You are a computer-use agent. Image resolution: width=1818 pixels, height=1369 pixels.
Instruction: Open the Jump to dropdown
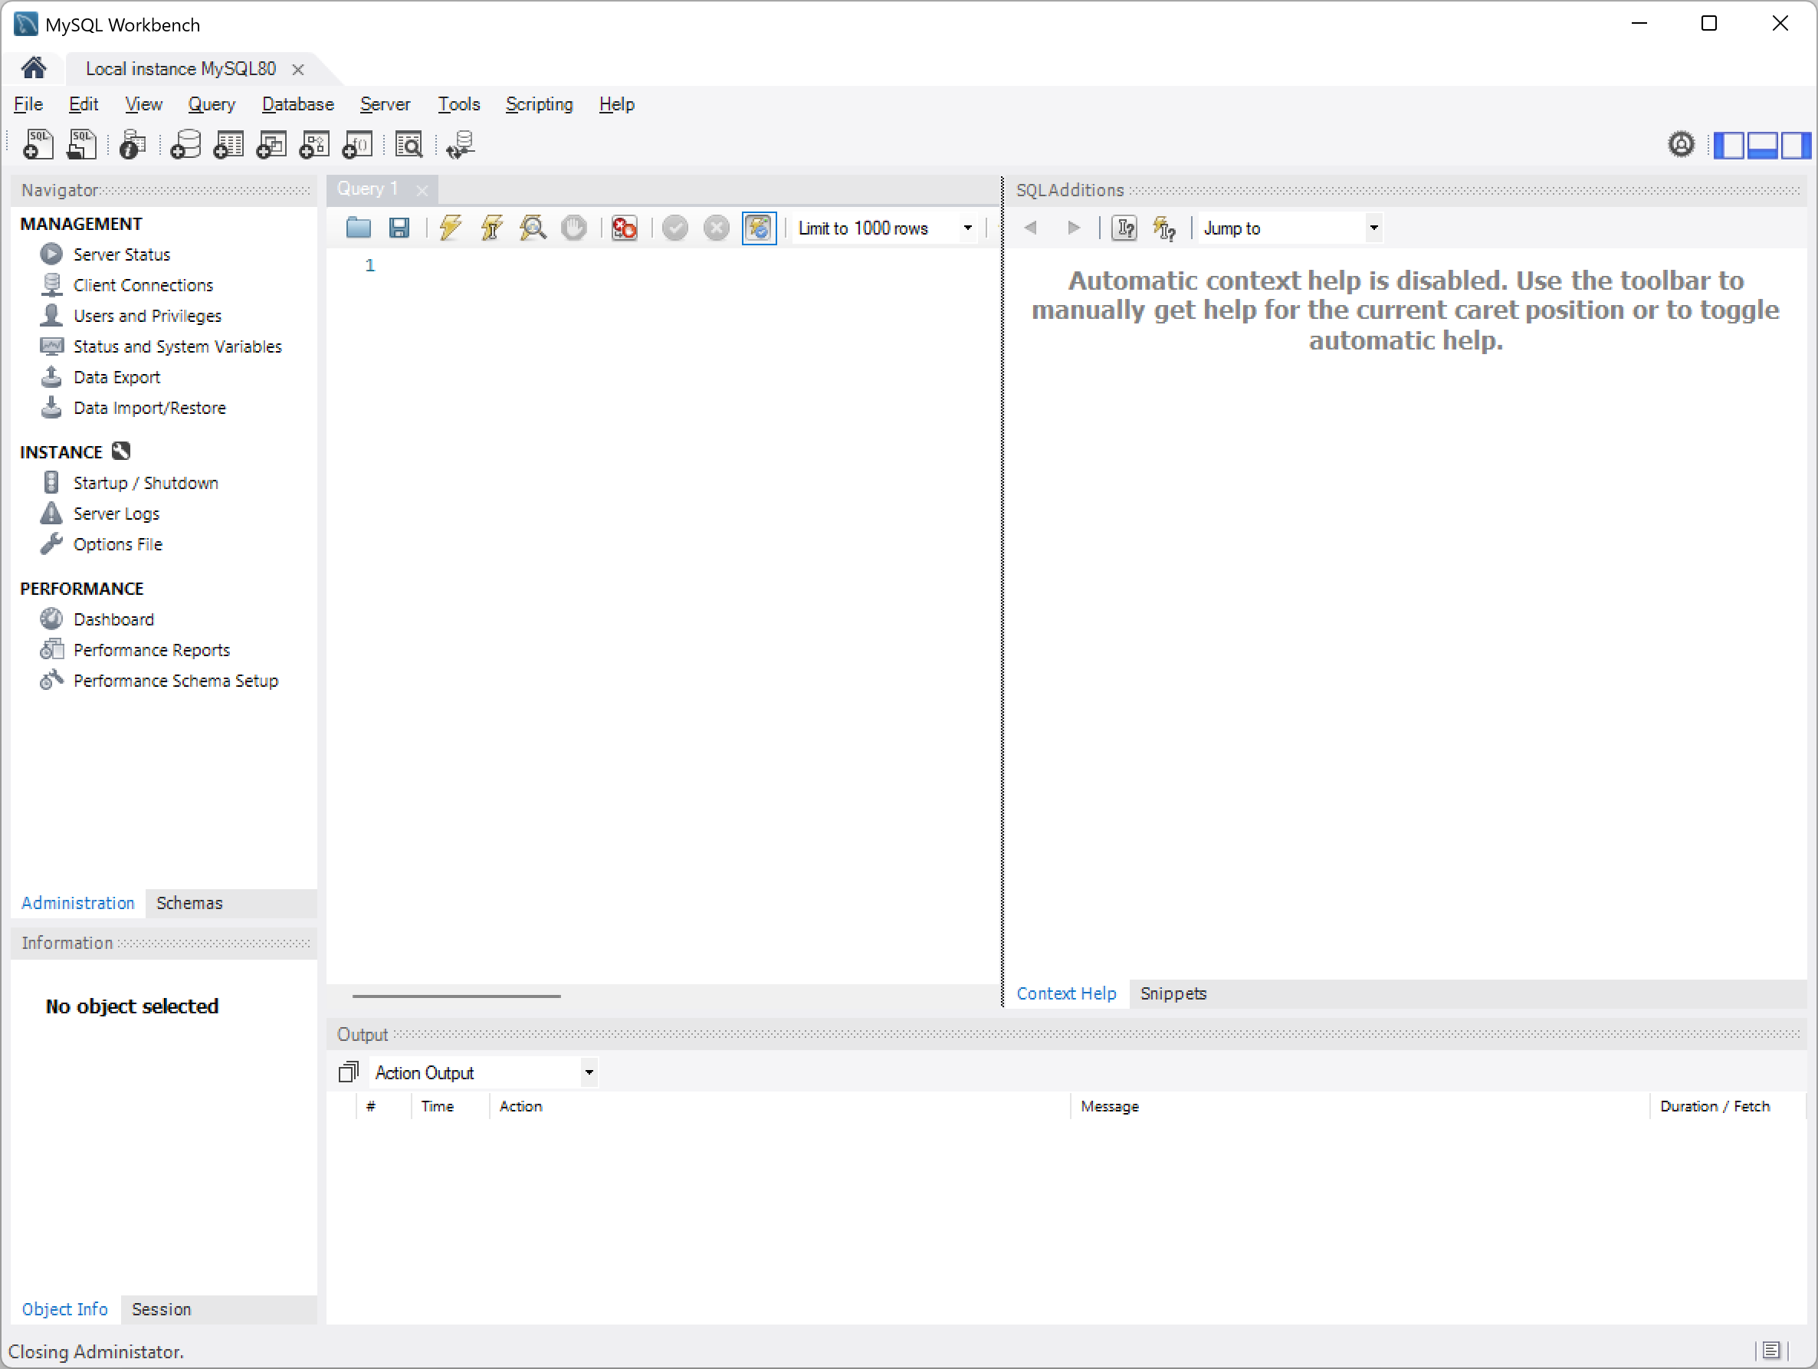(1289, 228)
